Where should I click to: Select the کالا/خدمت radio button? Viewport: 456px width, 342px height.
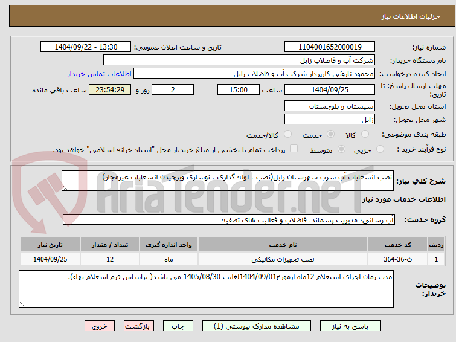click(287, 134)
